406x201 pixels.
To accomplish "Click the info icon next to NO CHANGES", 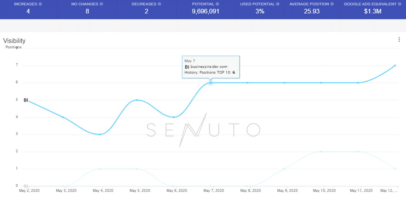I will pos(101,4).
